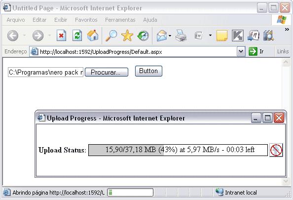The image size is (293, 200).
Task: Open the Search magnifier tool
Action: click(111, 36)
